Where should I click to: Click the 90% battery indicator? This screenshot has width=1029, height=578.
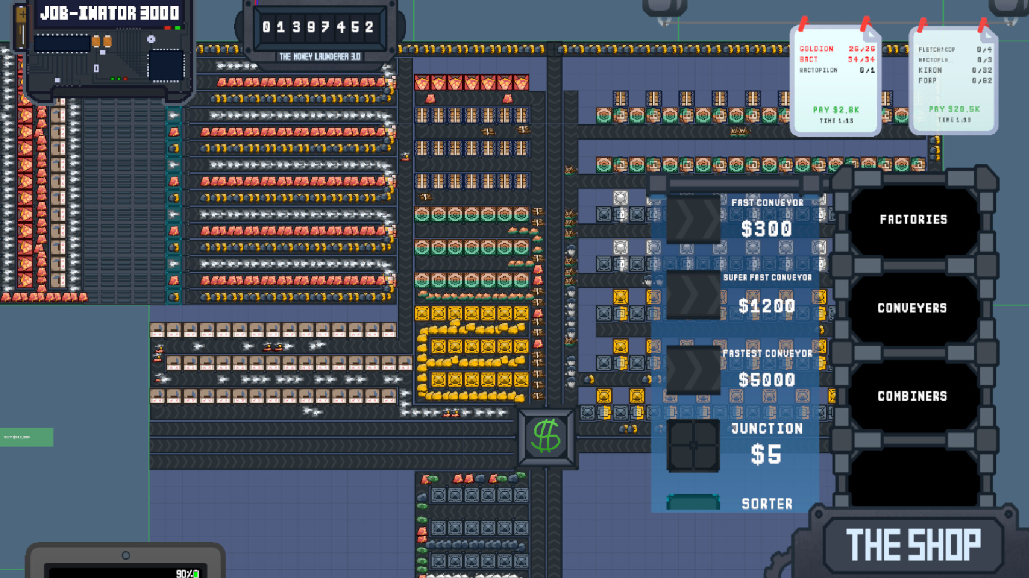(188, 573)
